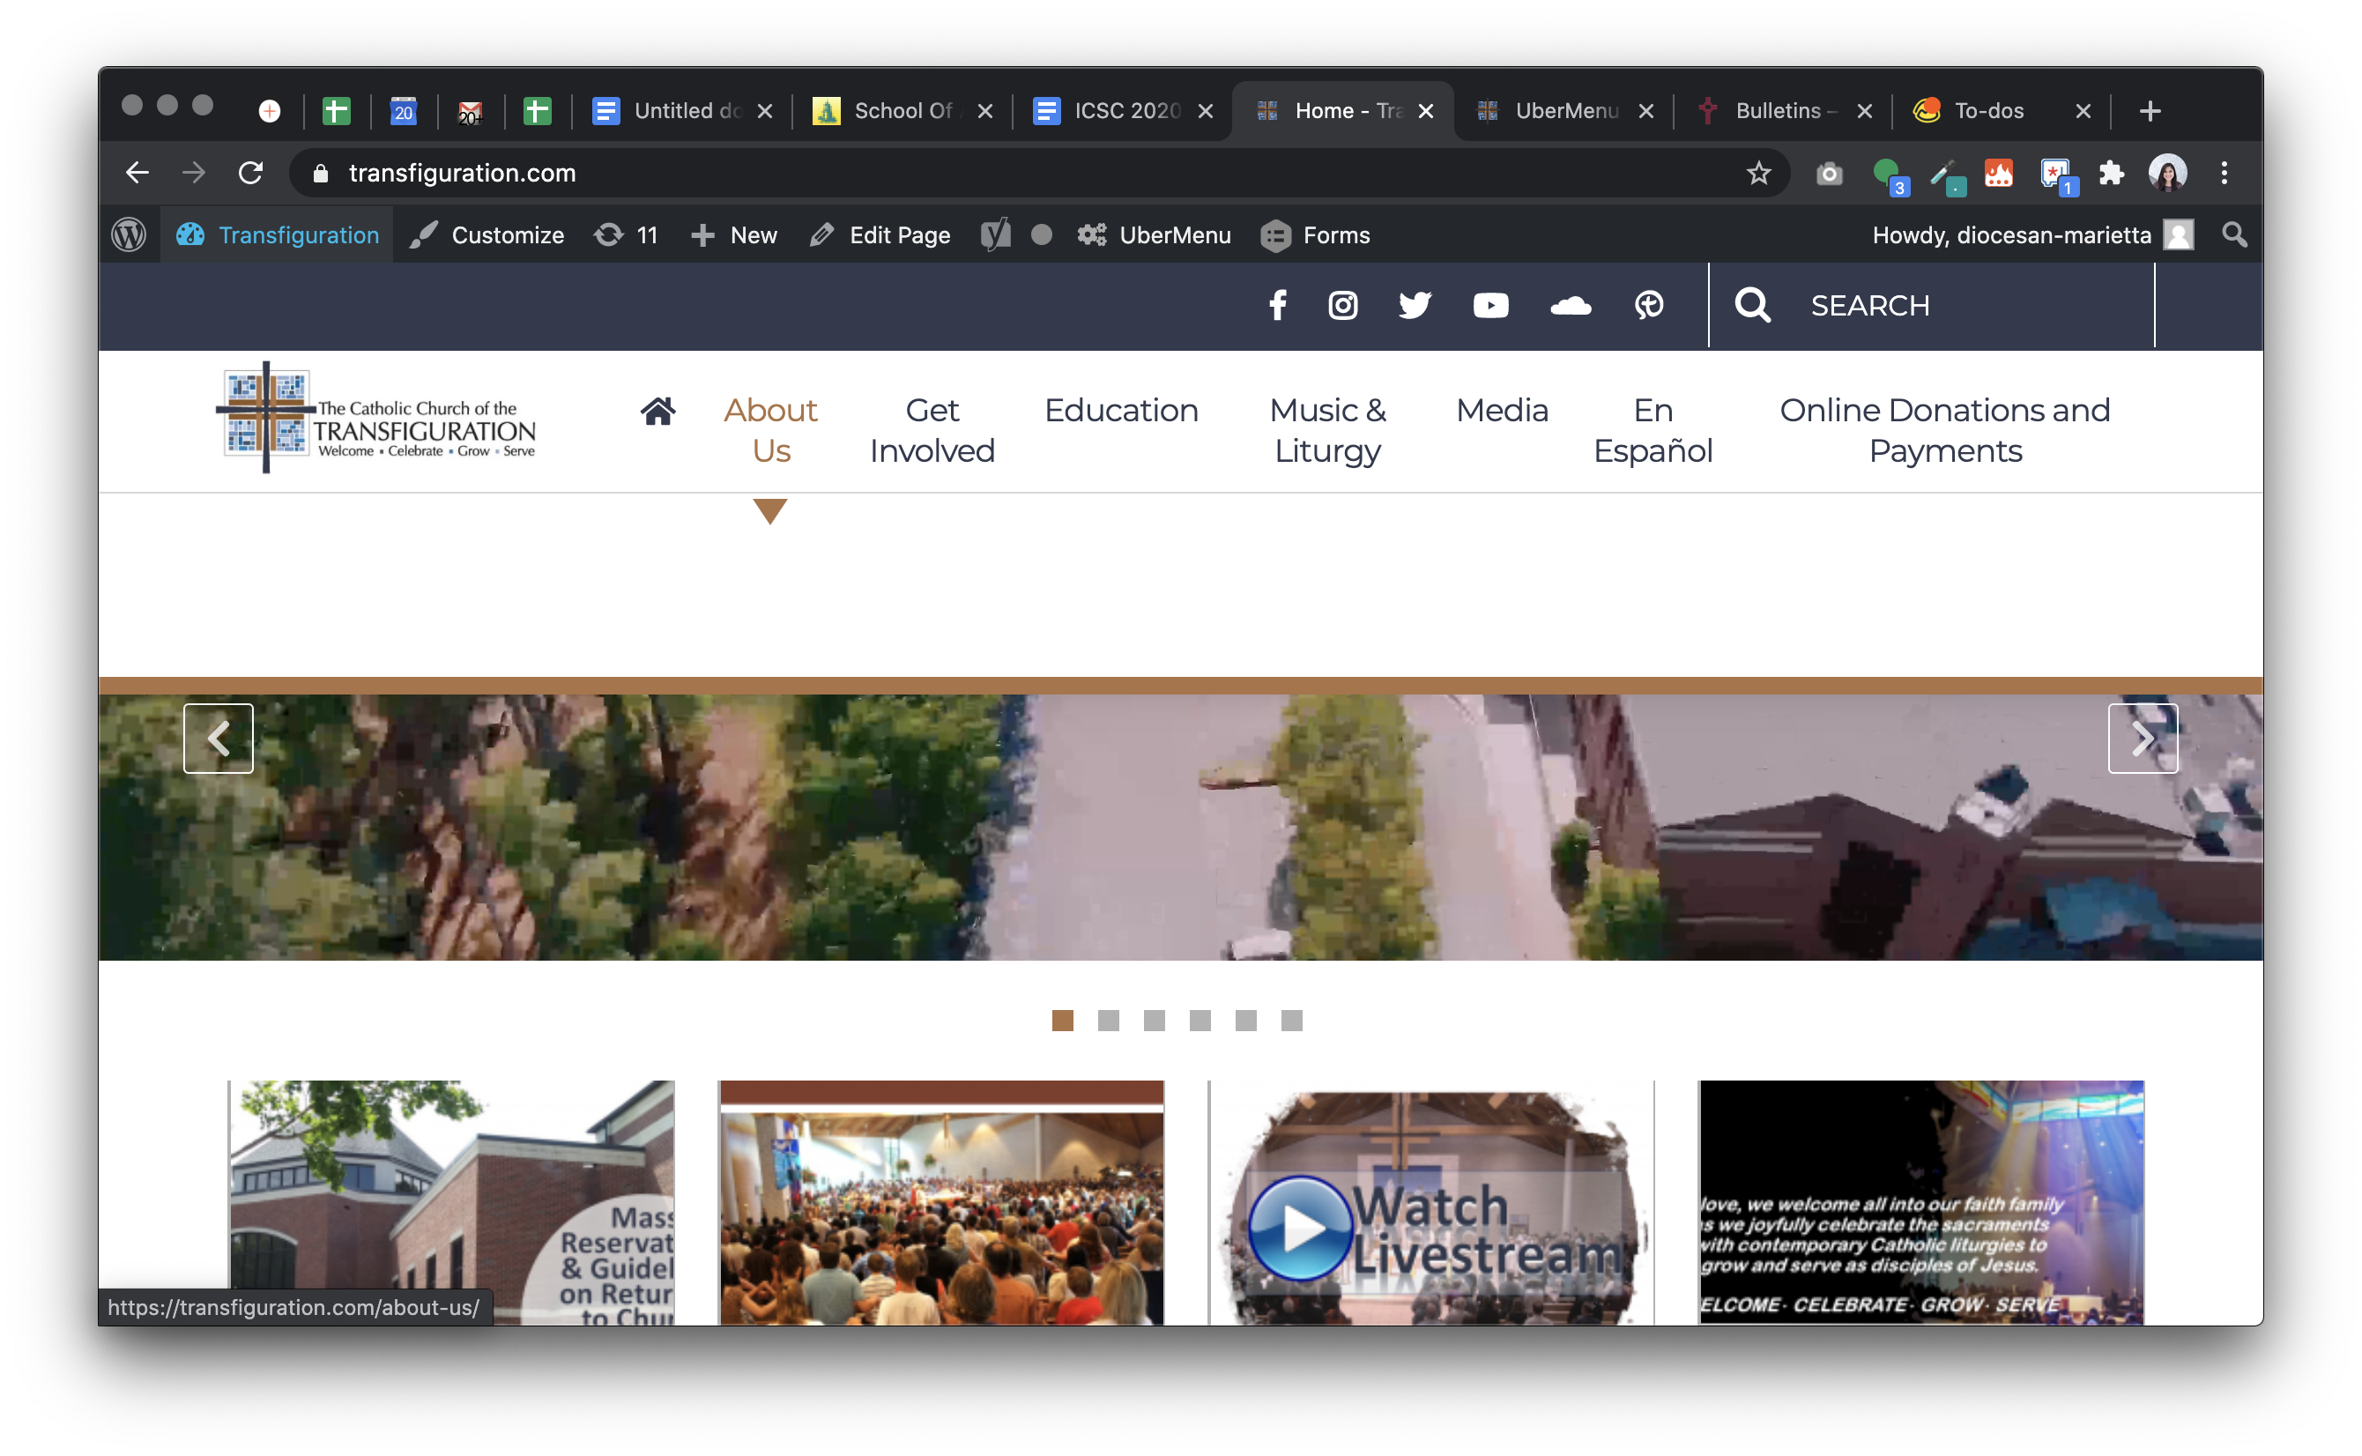Image resolution: width=2362 pixels, height=1456 pixels.
Task: Select the first slider pagination dot
Action: pyautogui.click(x=1063, y=1021)
